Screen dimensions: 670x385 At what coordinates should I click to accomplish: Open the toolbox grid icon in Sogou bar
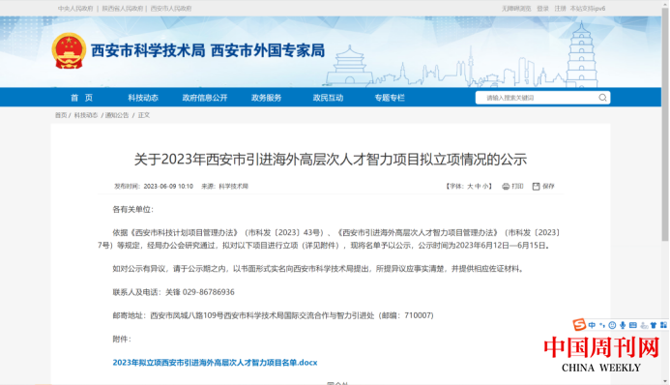point(663,325)
